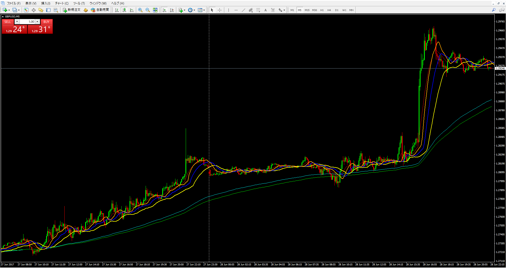Open the 挿入(I) menu

point(46,3)
